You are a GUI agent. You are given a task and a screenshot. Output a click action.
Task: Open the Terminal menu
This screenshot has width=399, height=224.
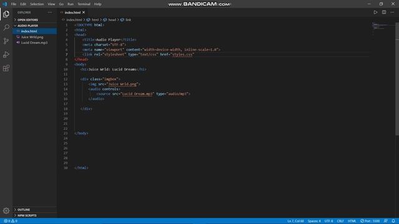coord(84,4)
